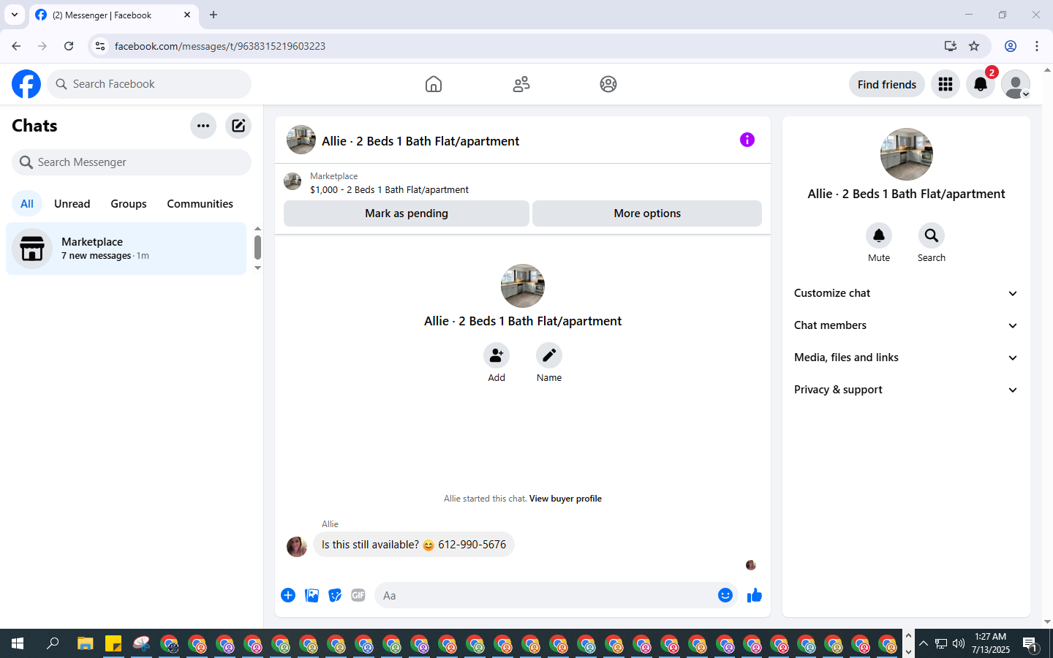This screenshot has height=658, width=1053.
Task: Click the install app icon in address bar
Action: [x=951, y=46]
